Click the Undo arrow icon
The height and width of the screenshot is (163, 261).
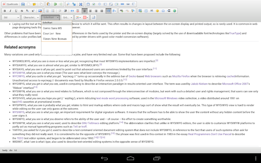55,4
